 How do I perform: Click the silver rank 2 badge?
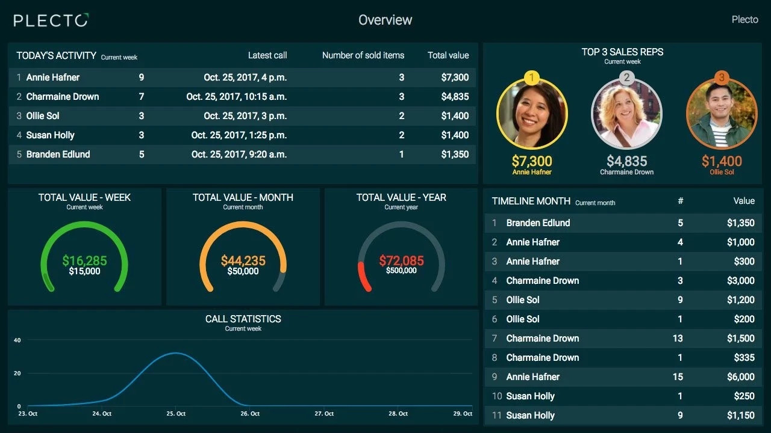[x=626, y=78]
